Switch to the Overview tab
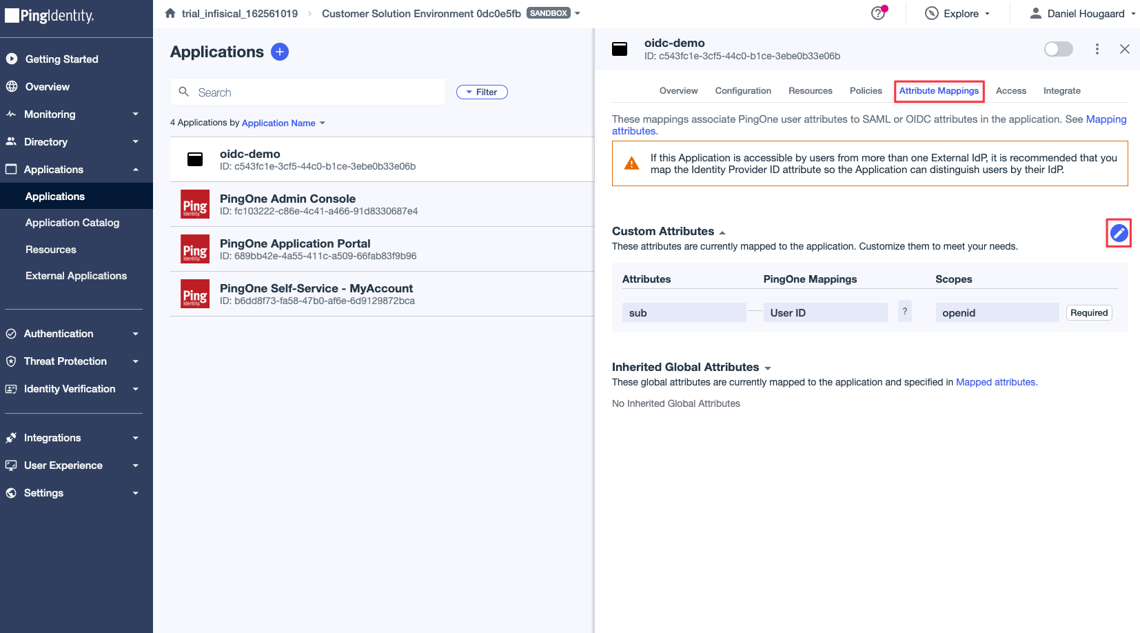 tap(678, 91)
